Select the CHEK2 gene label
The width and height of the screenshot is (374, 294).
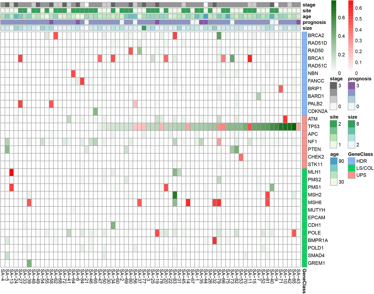click(316, 157)
